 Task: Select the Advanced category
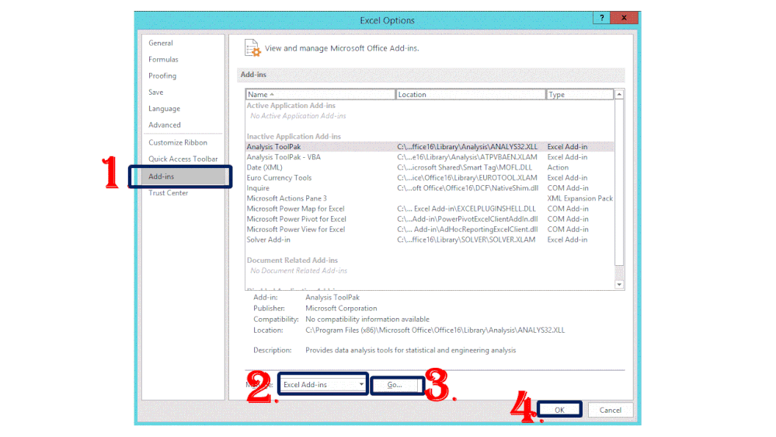point(165,125)
